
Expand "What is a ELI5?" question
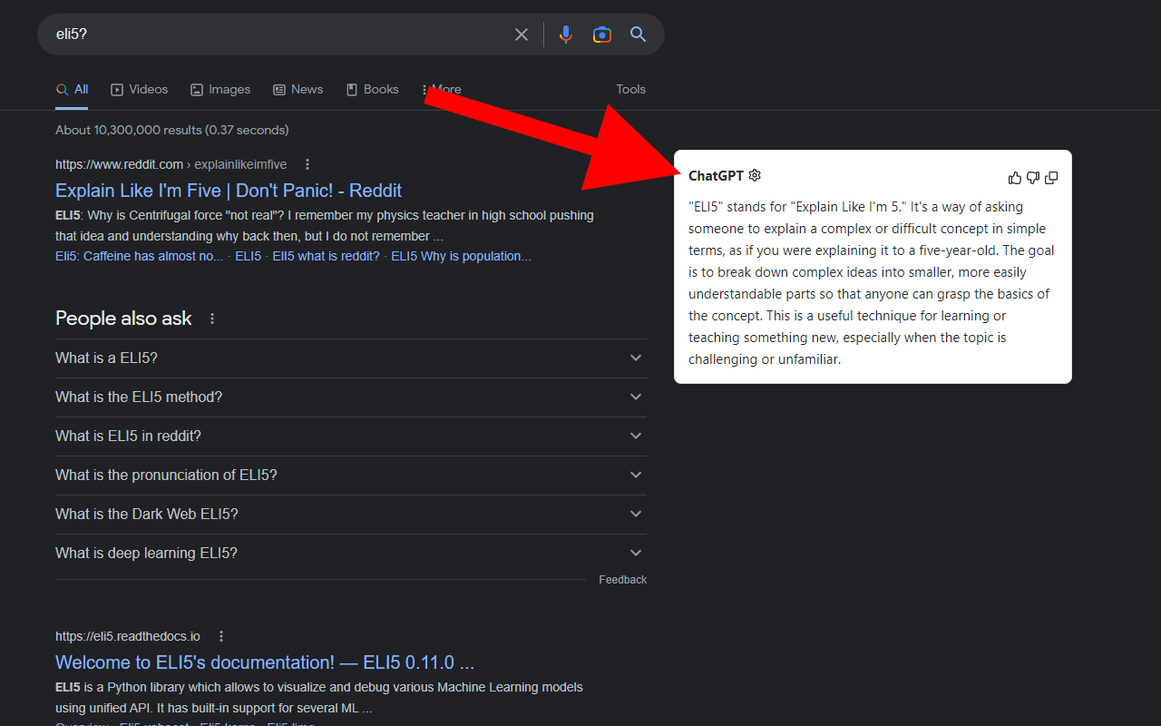(x=351, y=358)
